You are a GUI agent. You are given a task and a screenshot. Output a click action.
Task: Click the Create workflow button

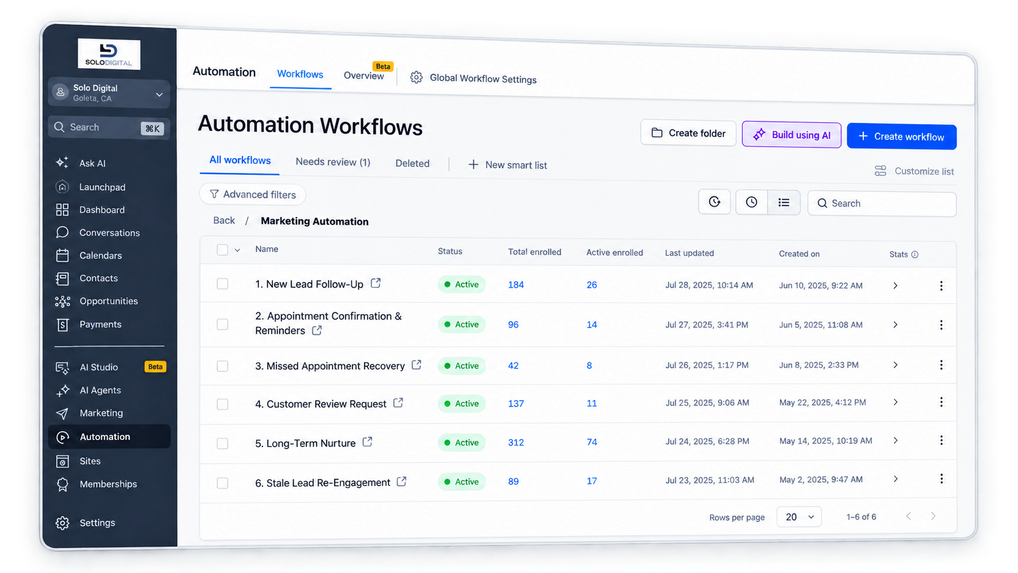pos(902,136)
